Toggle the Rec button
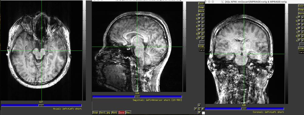 point(128,113)
